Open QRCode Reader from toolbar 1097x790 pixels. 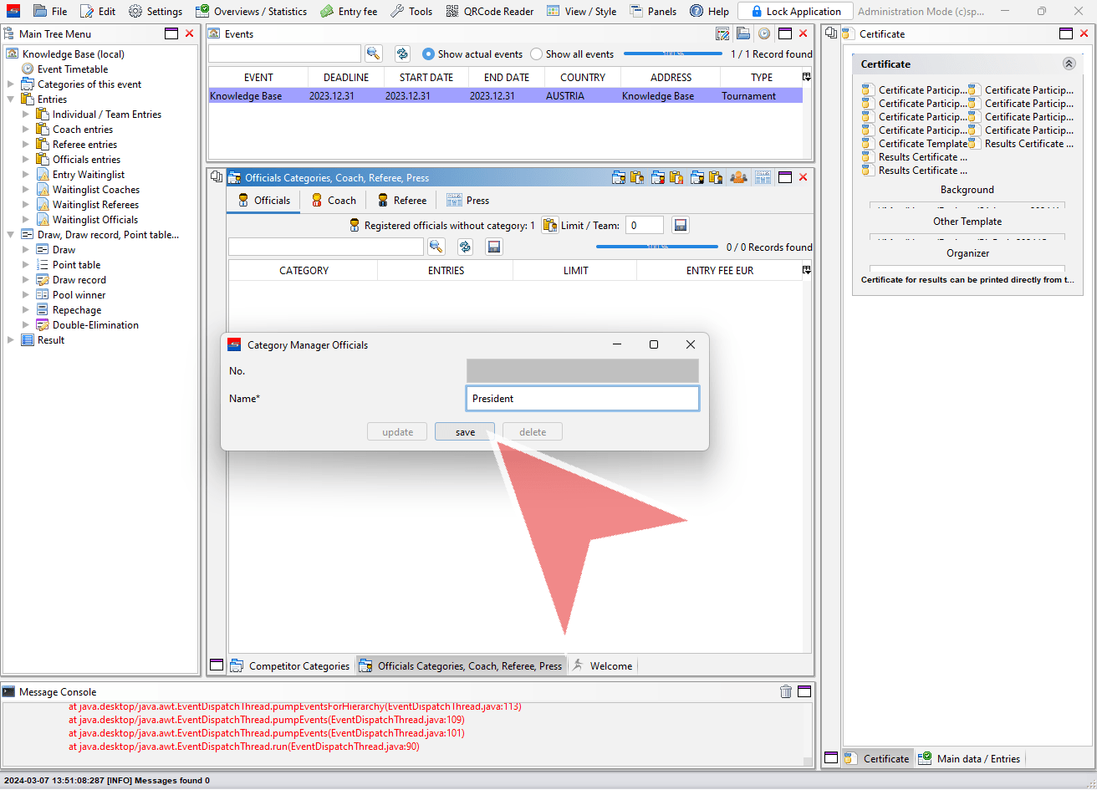(489, 11)
